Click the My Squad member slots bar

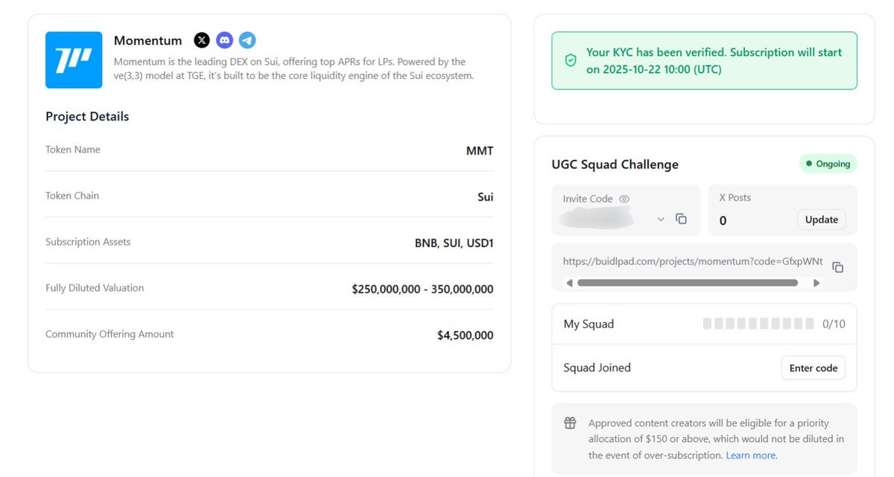click(x=758, y=324)
